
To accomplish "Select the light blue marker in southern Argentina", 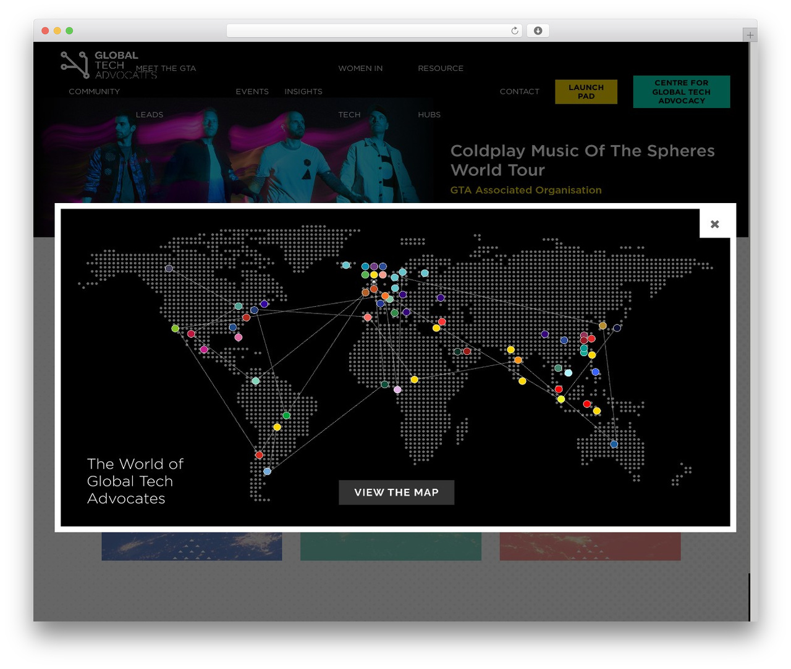I will 267,471.
